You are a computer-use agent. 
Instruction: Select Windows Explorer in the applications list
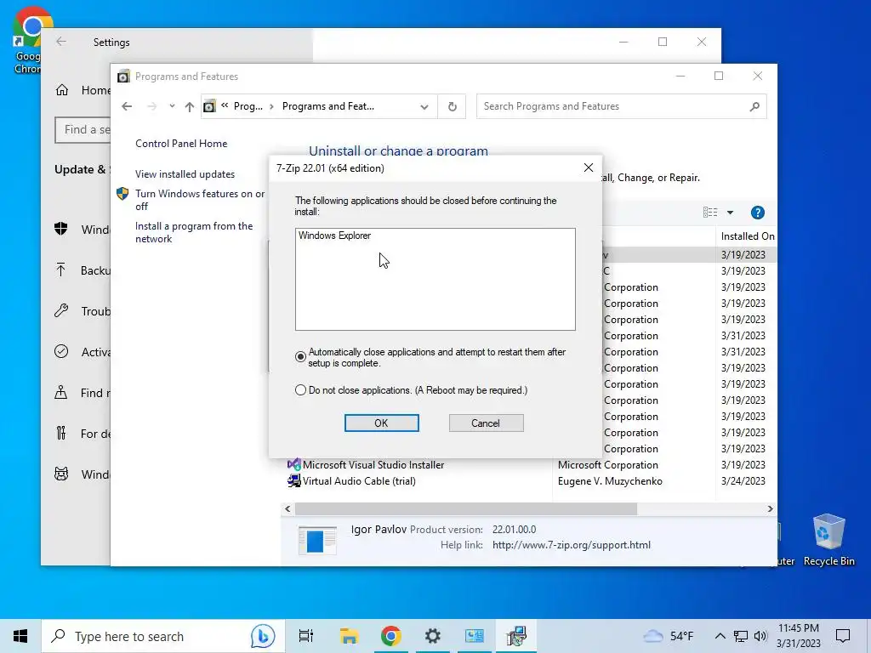(334, 236)
